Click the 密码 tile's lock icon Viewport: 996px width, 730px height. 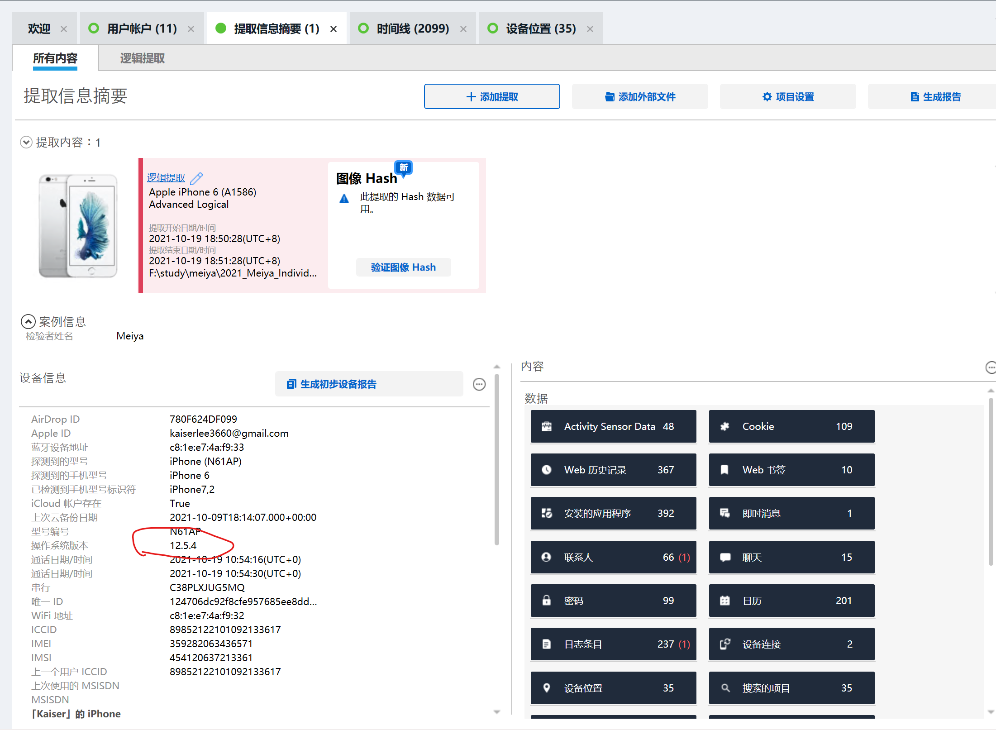point(546,601)
